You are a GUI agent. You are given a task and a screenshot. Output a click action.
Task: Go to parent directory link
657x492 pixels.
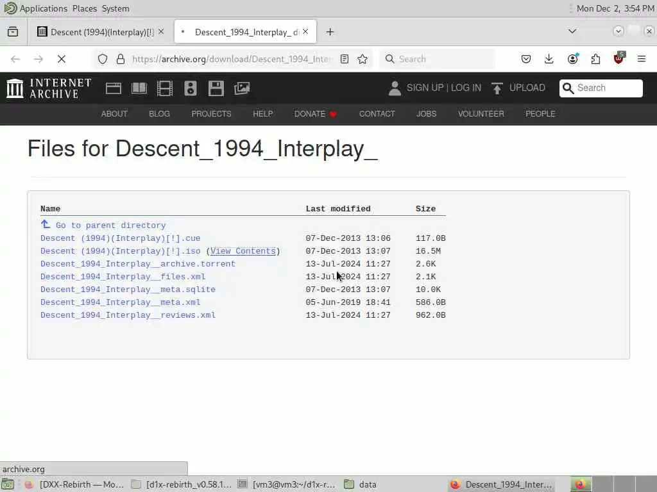(110, 225)
